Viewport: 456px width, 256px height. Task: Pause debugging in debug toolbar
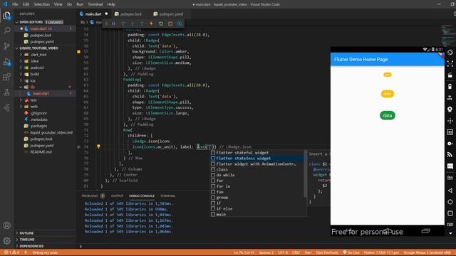pos(114,23)
